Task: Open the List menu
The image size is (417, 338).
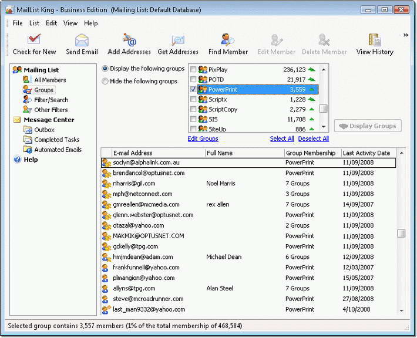Action: [34, 23]
